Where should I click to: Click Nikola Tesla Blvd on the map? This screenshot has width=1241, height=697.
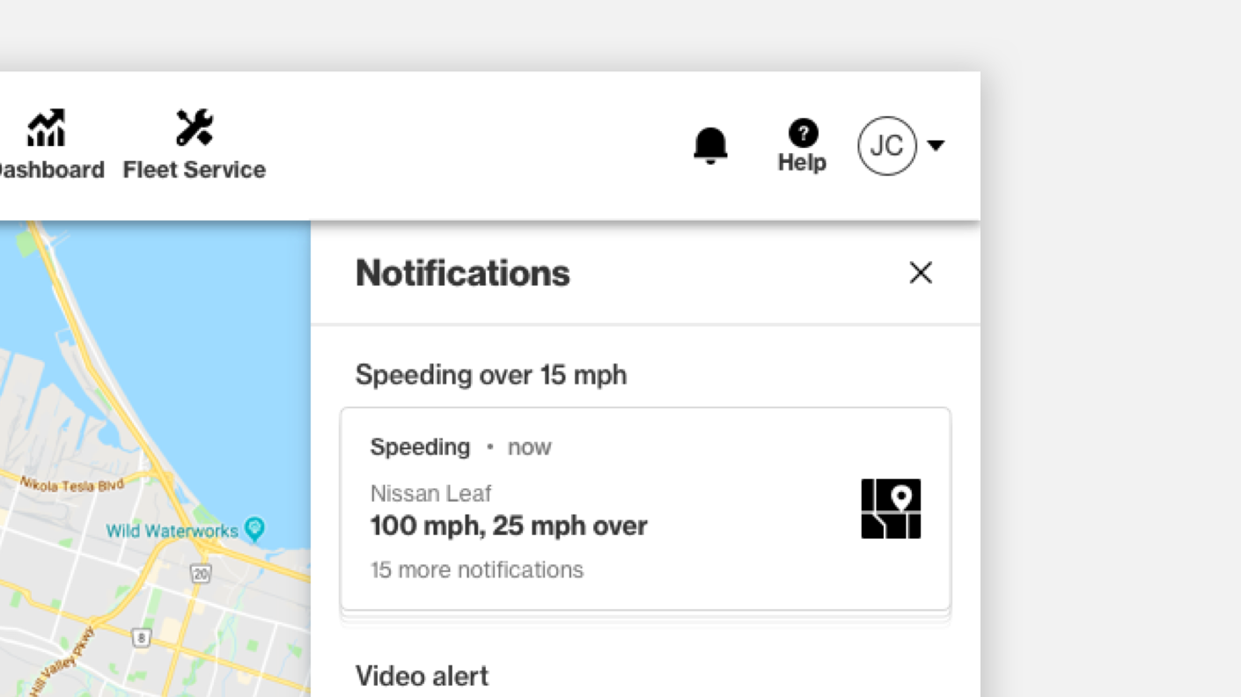click(x=72, y=484)
